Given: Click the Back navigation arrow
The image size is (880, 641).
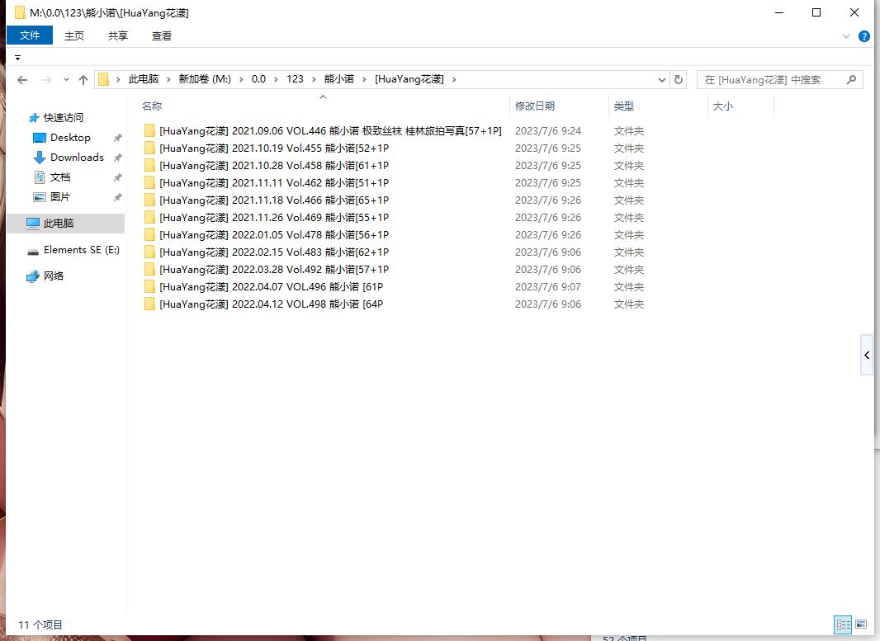Looking at the screenshot, I should 22,80.
